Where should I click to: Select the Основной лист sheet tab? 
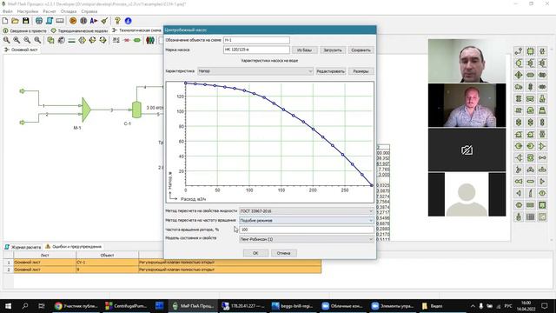[21, 50]
